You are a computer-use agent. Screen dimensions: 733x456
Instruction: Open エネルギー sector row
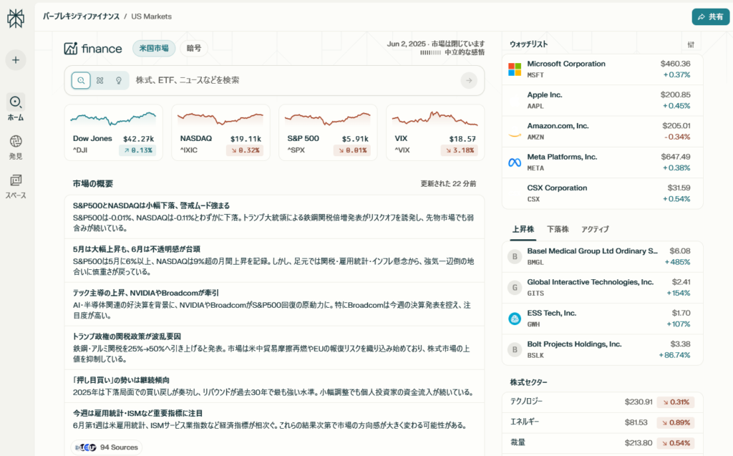[602, 422]
